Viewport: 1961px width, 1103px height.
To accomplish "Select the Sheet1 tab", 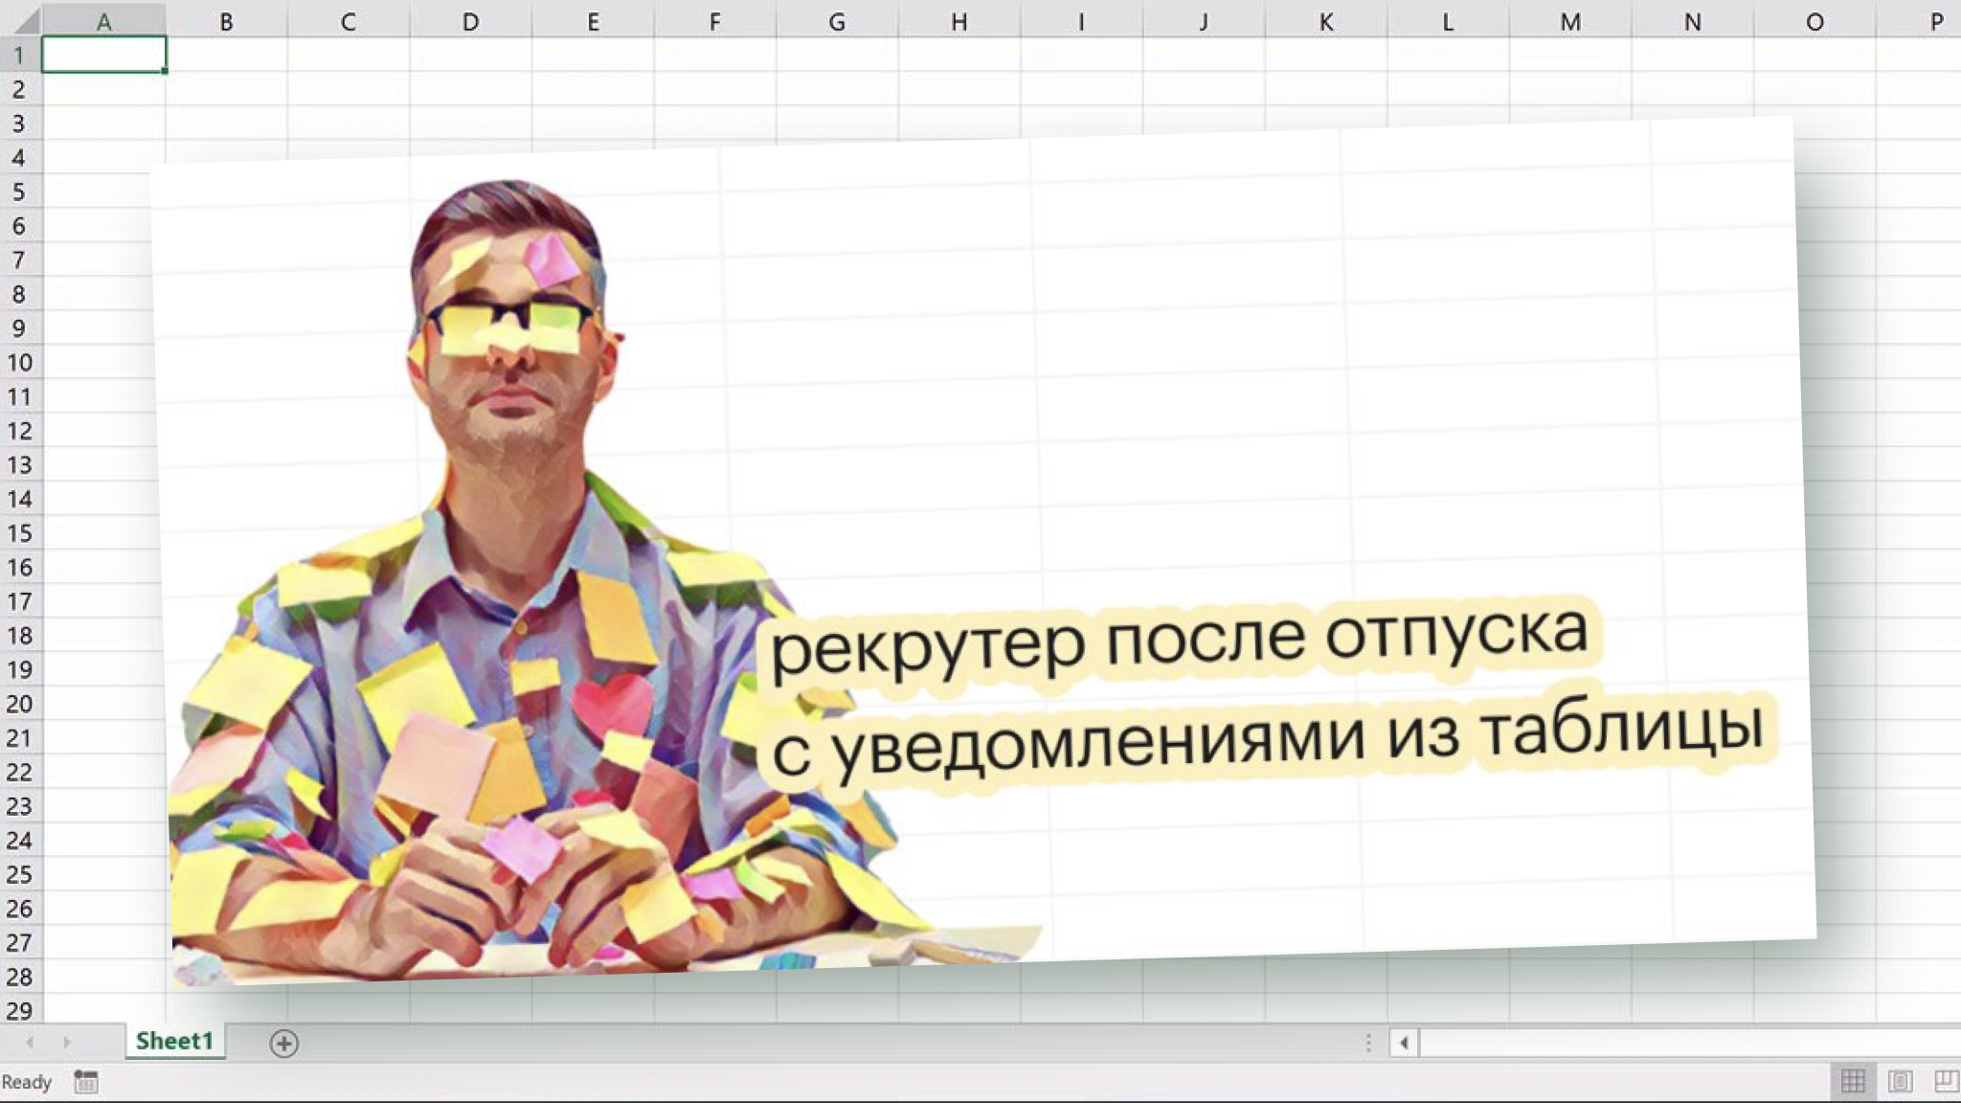I will coord(174,1041).
